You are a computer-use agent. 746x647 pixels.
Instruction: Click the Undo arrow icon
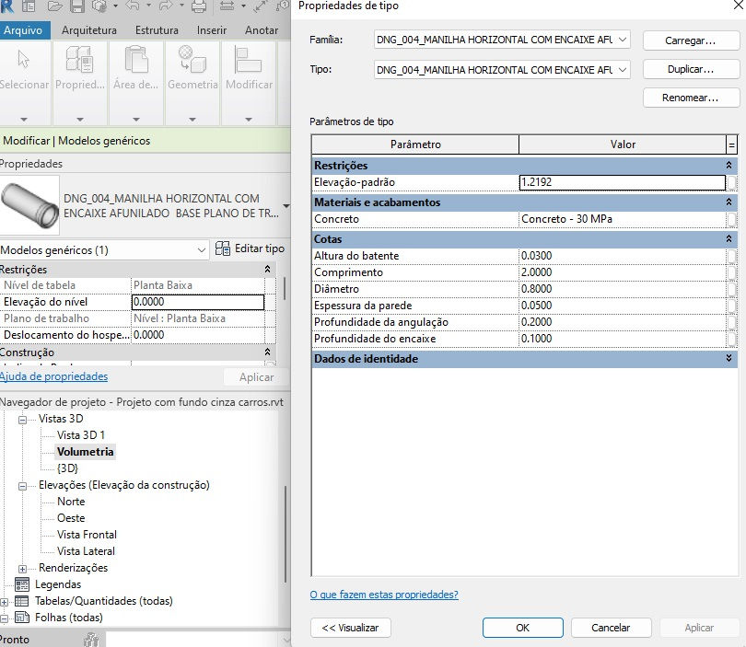133,6
